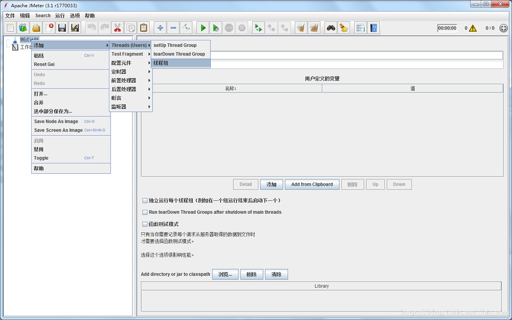
Task: Click the Copy icon in toolbar
Action: point(130,28)
